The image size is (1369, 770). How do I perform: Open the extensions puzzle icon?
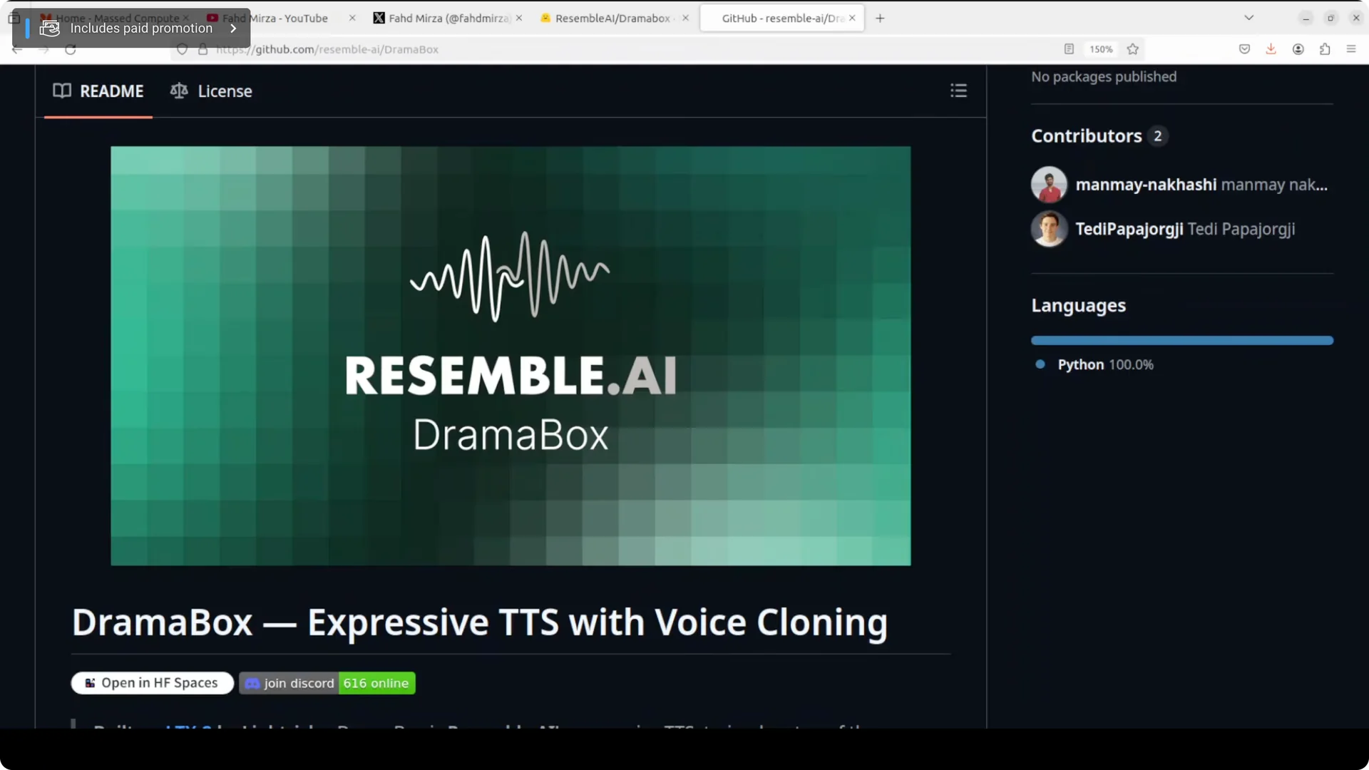click(x=1325, y=49)
